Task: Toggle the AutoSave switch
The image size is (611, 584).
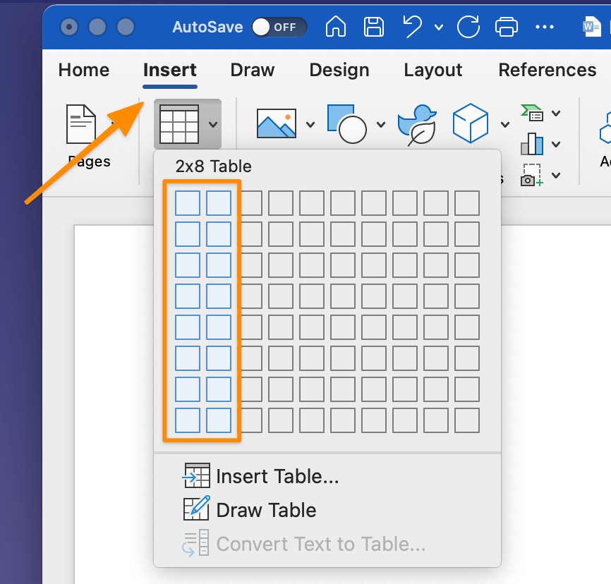Action: click(279, 27)
